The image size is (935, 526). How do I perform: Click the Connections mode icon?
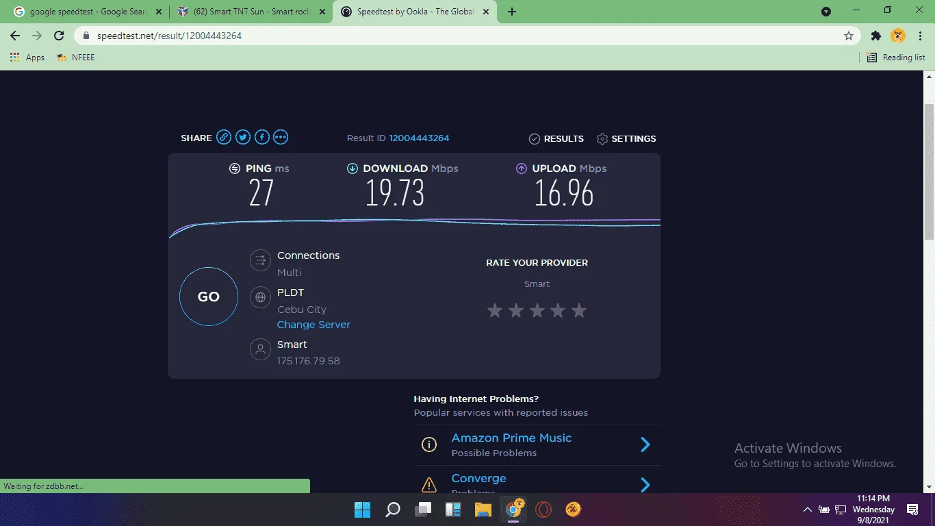(x=260, y=260)
